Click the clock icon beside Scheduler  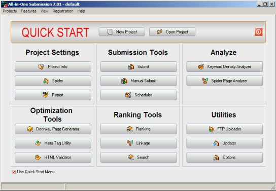128,95
